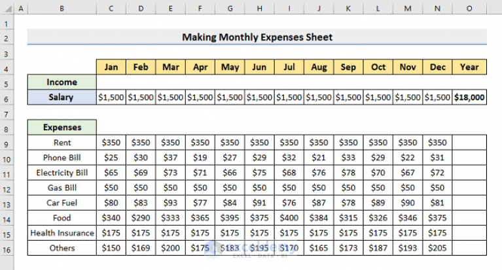Click the July Food value $400

pyautogui.click(x=289, y=218)
